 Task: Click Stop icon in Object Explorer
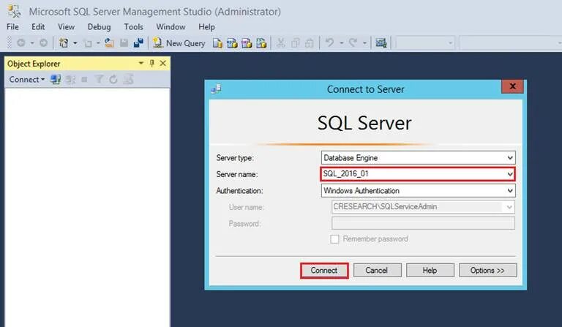click(x=84, y=80)
